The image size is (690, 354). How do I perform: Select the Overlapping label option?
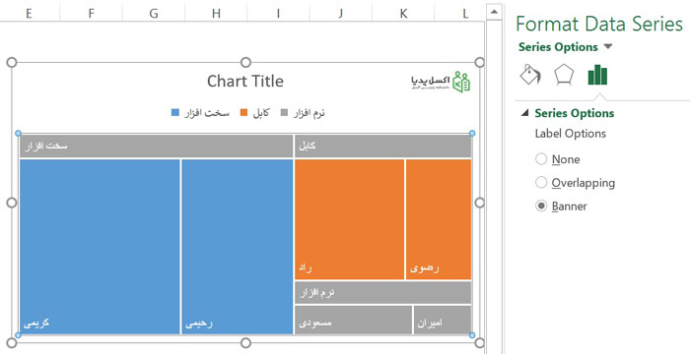(541, 182)
